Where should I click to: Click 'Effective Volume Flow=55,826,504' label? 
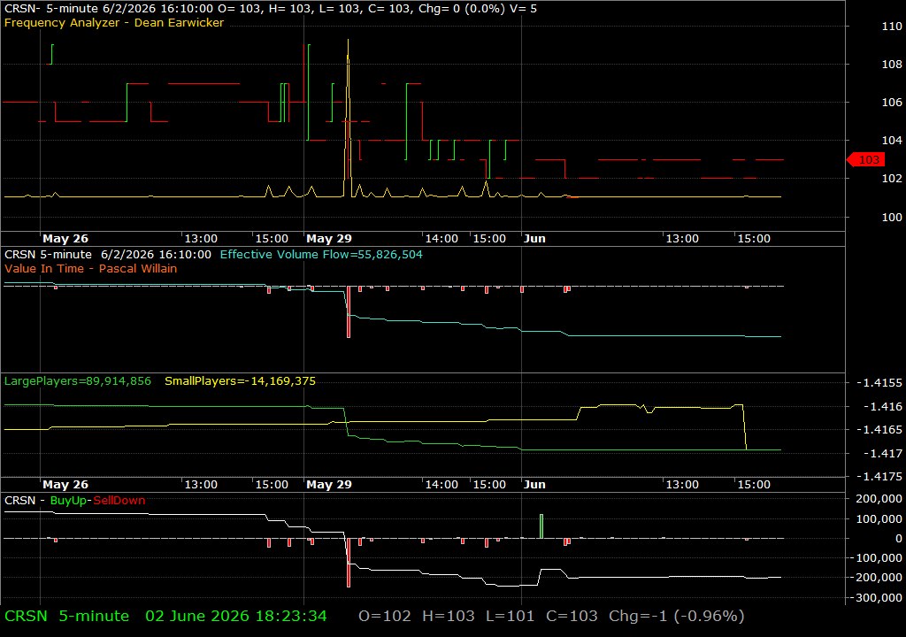(321, 254)
